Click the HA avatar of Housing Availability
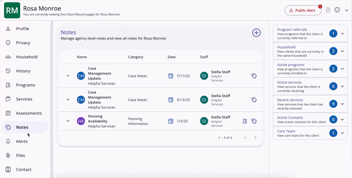 point(81,121)
